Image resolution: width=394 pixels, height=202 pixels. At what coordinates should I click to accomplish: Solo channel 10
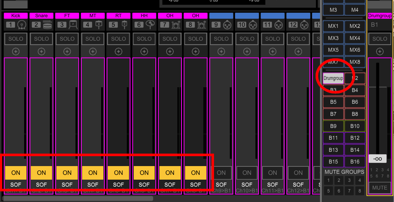[x=247, y=39]
